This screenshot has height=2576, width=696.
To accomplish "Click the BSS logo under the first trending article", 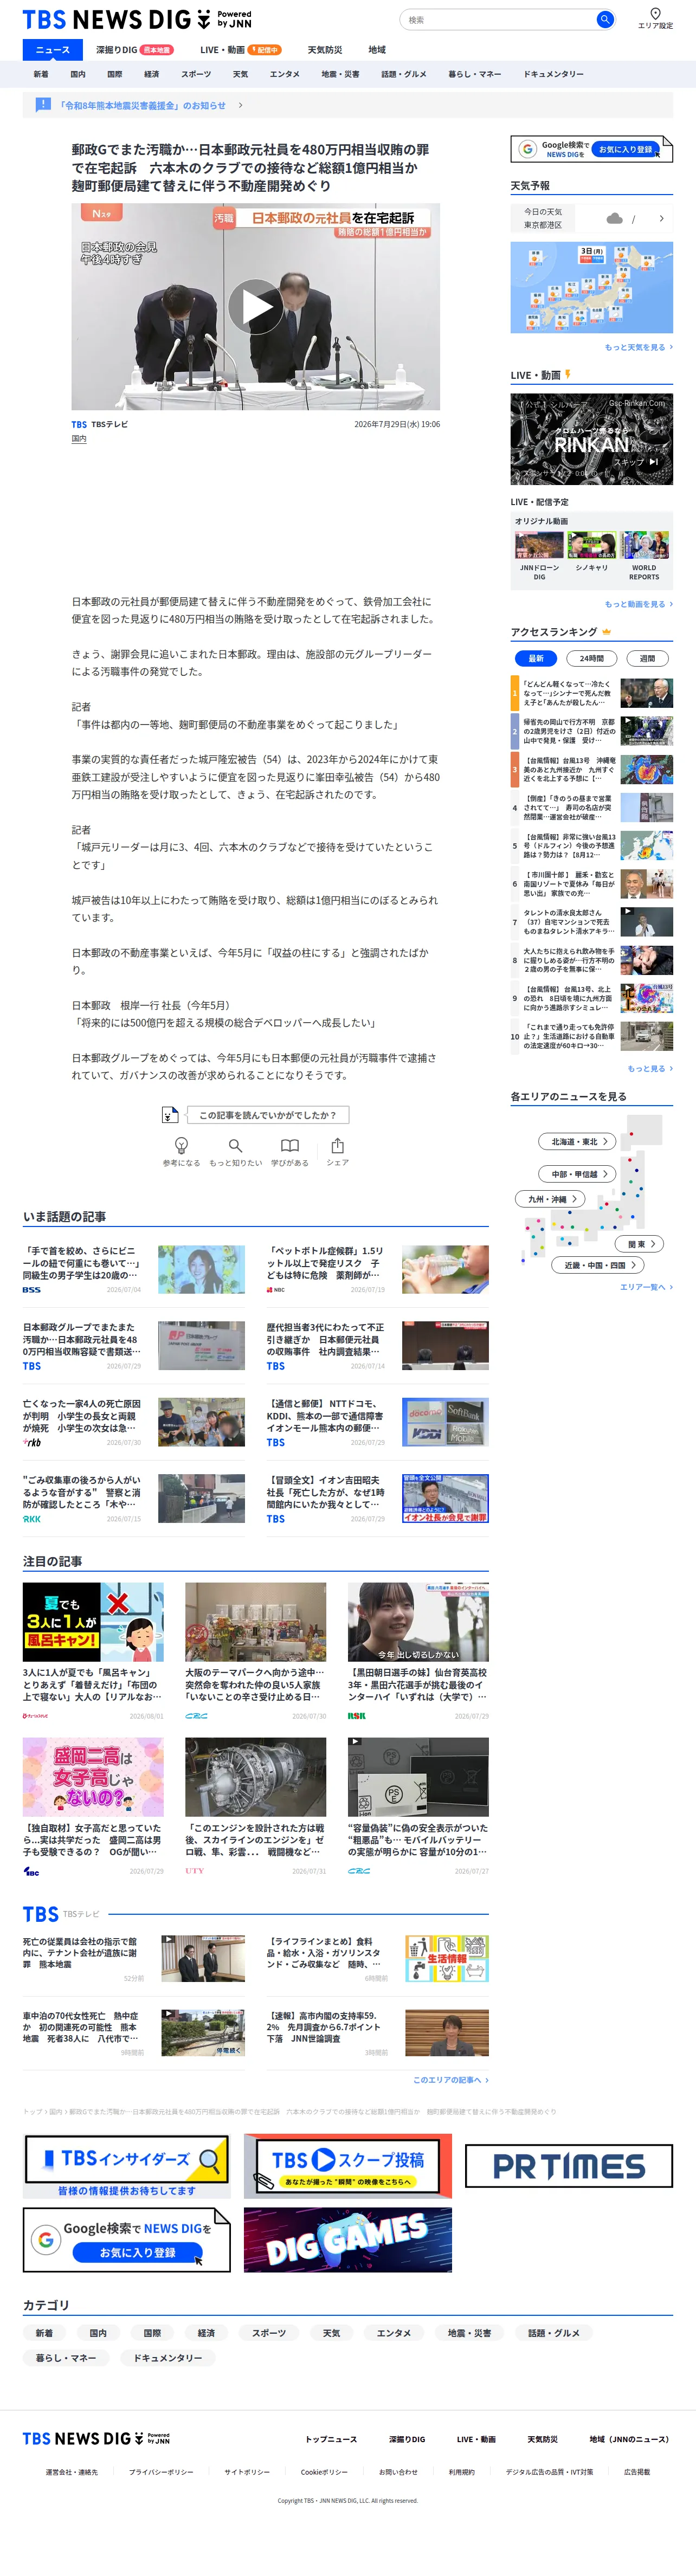I will point(32,1290).
